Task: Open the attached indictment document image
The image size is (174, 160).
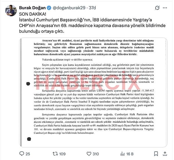Action: click(x=93, y=93)
